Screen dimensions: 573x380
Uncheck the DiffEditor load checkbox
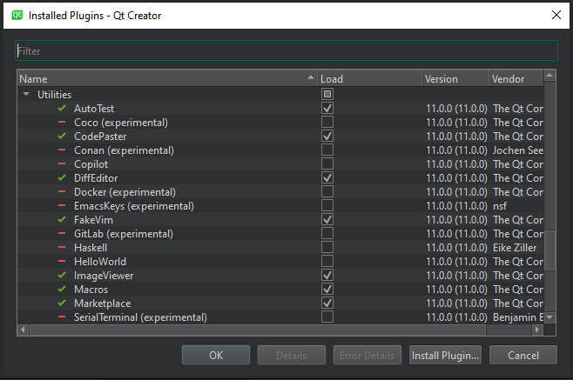coord(327,177)
